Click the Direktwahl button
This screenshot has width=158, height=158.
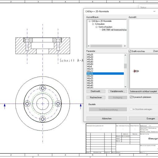[96, 92]
